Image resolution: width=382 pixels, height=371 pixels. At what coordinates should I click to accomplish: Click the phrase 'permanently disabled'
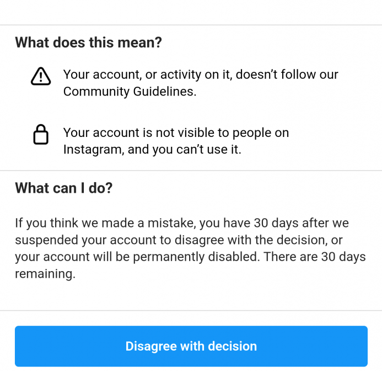(x=196, y=257)
